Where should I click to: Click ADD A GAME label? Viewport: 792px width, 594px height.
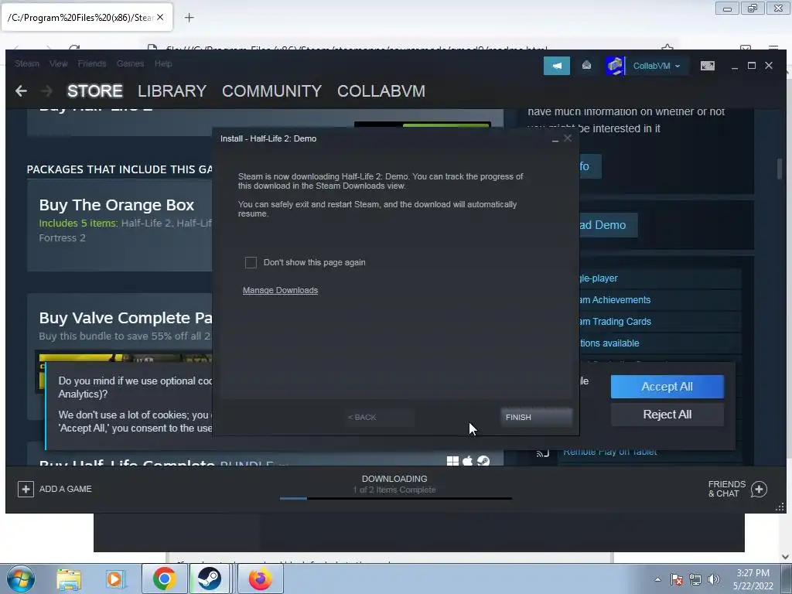[66, 489]
